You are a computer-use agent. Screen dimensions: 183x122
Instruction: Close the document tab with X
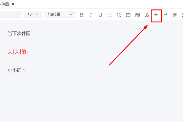(13, 4)
